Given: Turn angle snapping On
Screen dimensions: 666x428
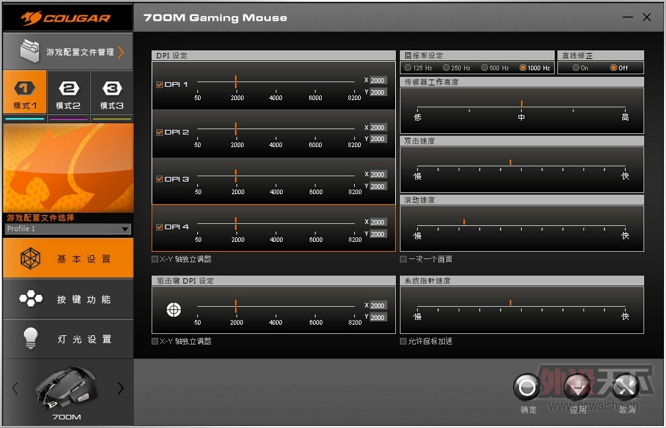Looking at the screenshot, I should click(576, 68).
